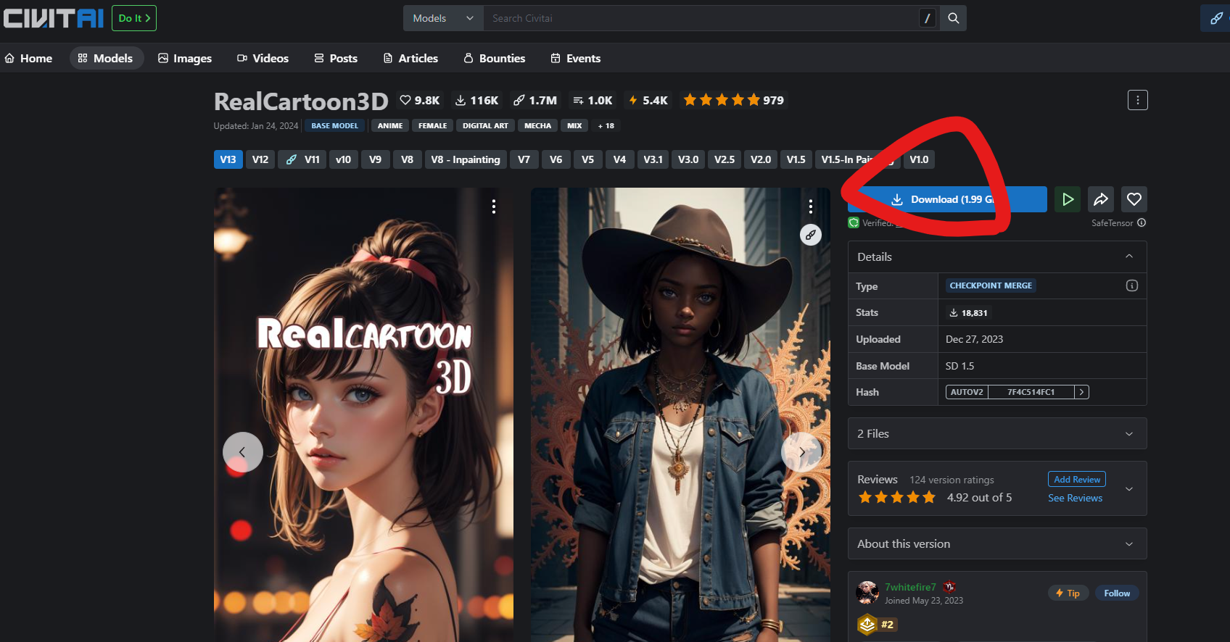Open the Posts navigation tab

[336, 58]
